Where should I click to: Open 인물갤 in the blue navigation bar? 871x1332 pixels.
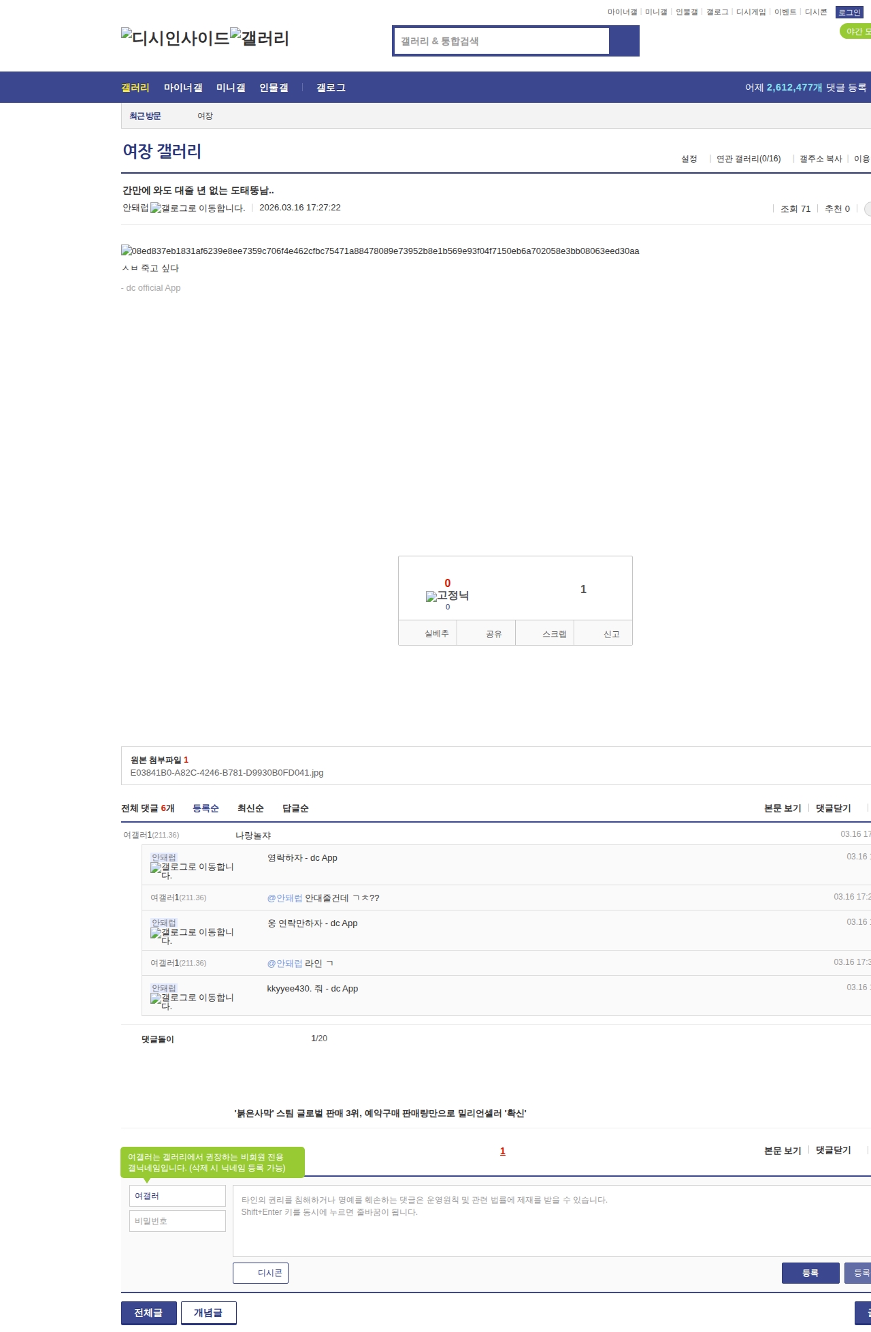tap(274, 88)
